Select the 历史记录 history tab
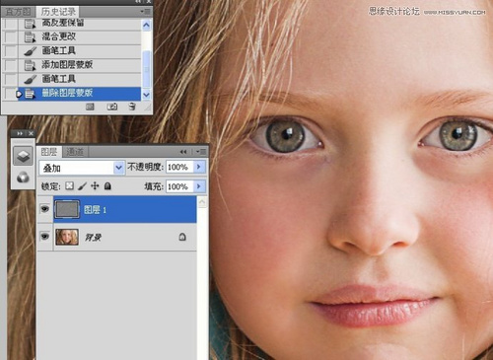 58,12
